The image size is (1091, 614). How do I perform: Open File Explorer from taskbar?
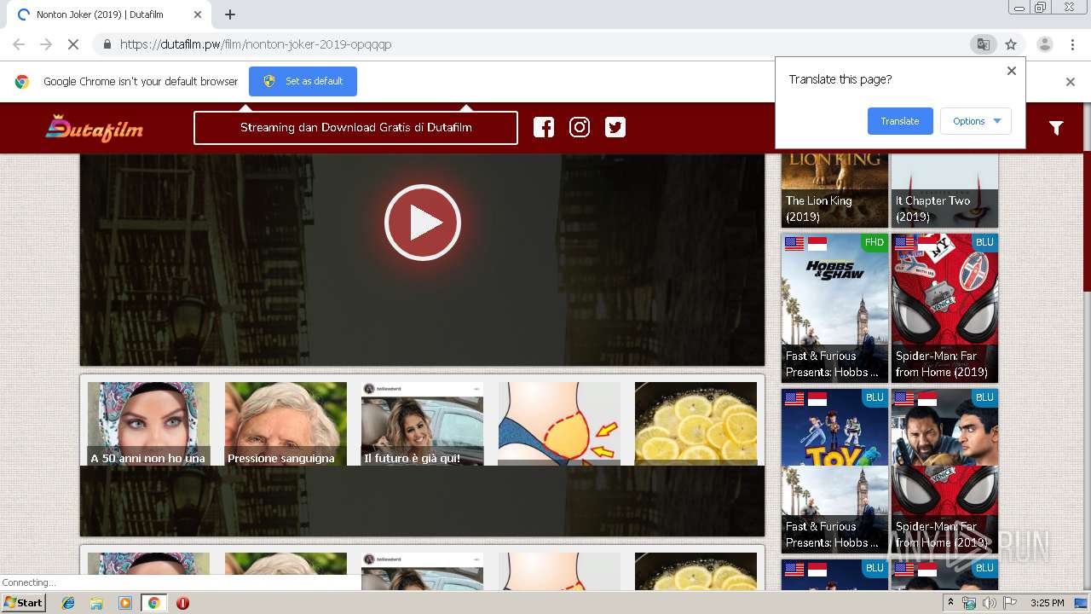pos(96,603)
